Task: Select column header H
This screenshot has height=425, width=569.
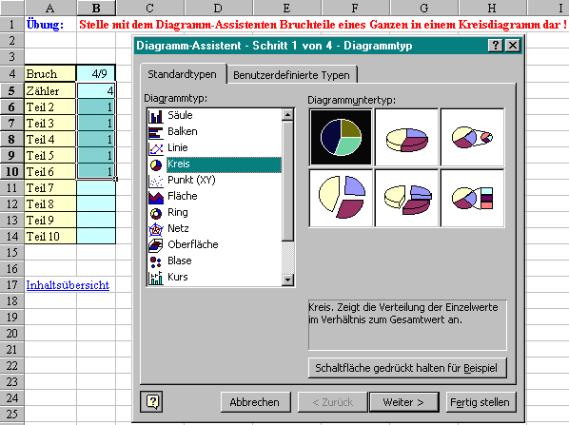Action: (x=493, y=8)
